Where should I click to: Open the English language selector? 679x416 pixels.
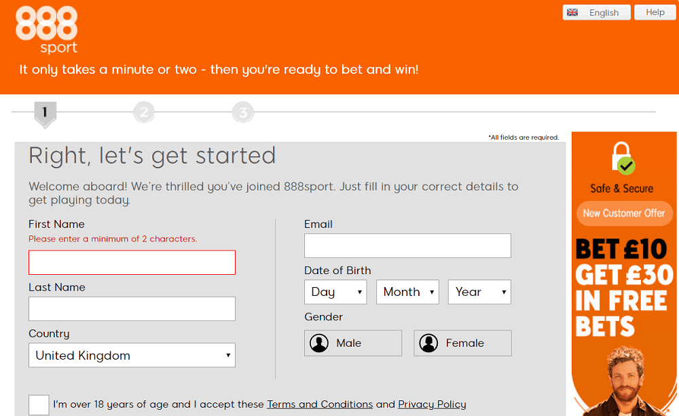tap(596, 12)
